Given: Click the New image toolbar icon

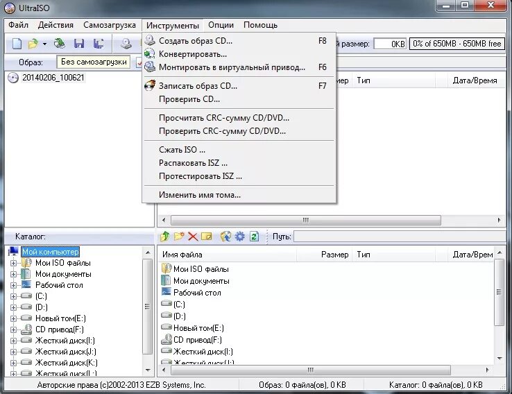Looking at the screenshot, I should coord(17,44).
